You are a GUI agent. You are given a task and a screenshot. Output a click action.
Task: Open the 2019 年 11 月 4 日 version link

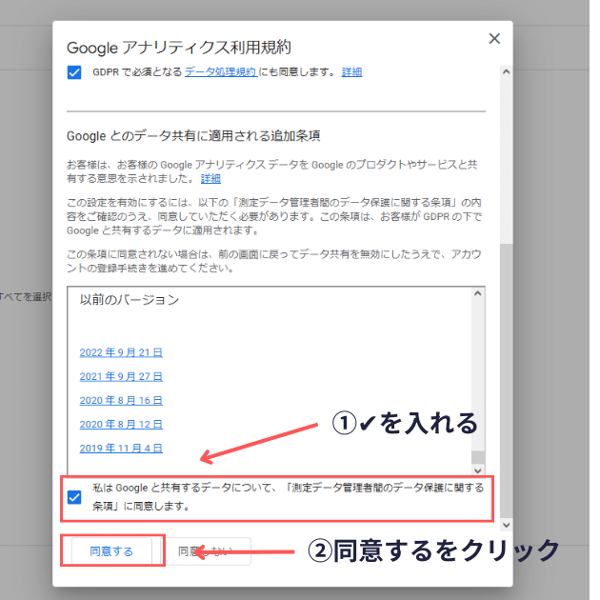coord(121,448)
